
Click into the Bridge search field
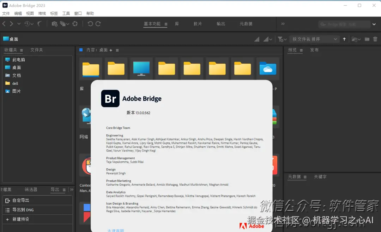(344, 24)
